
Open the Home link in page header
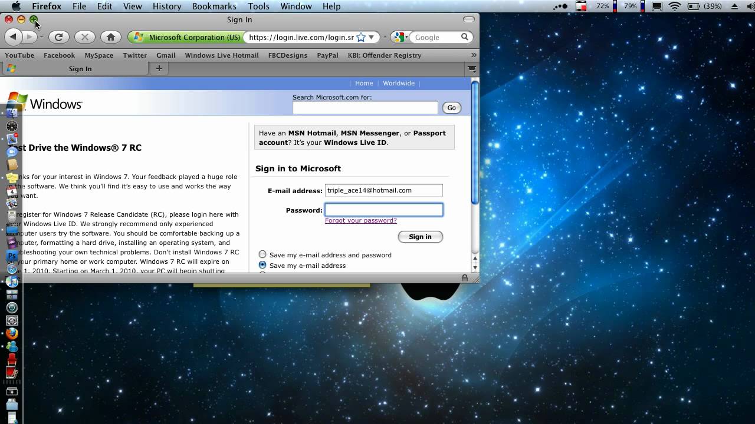tap(364, 83)
